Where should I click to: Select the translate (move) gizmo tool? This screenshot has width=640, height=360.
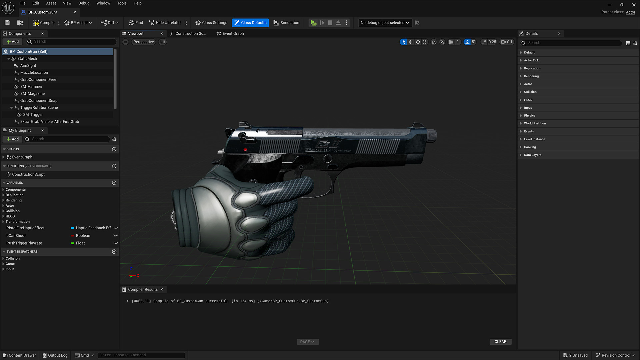click(x=411, y=42)
